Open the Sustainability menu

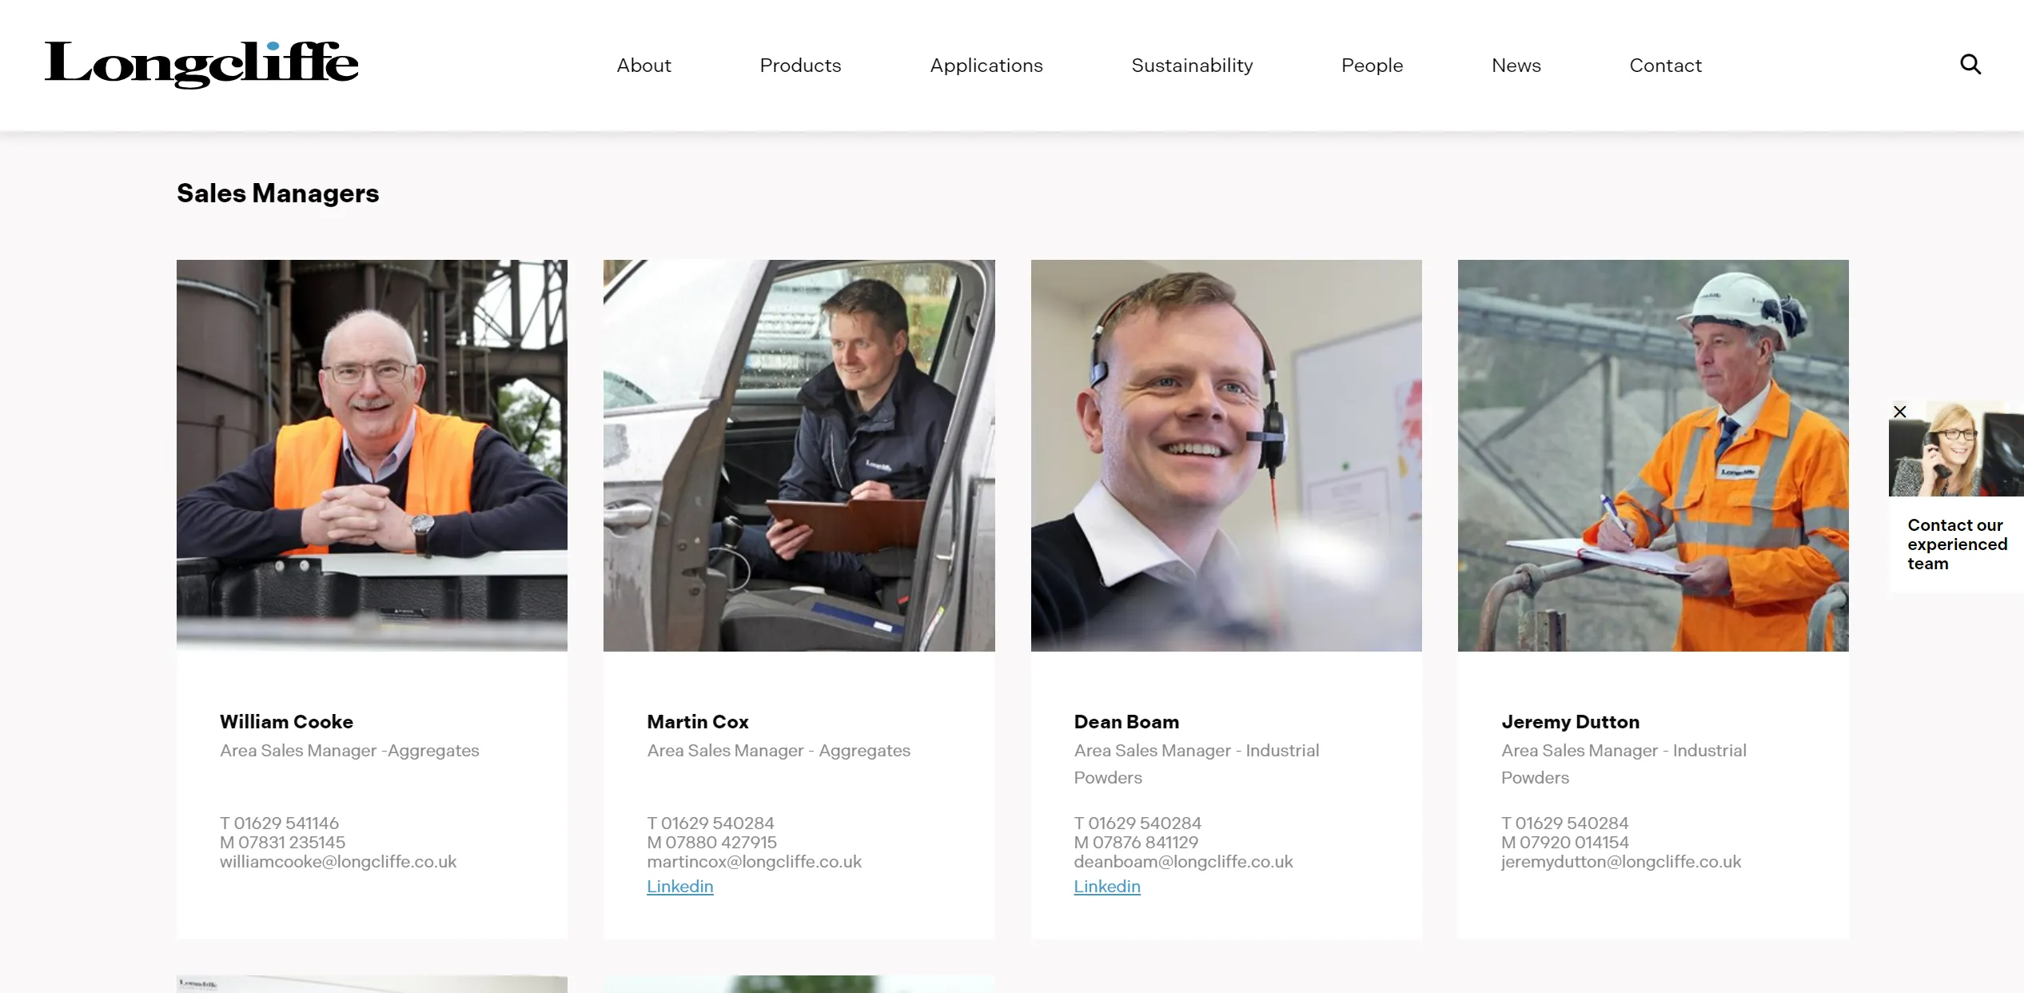click(x=1192, y=65)
